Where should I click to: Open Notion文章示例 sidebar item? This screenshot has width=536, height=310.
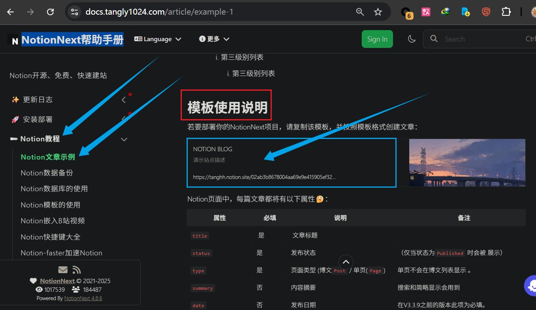tap(48, 157)
